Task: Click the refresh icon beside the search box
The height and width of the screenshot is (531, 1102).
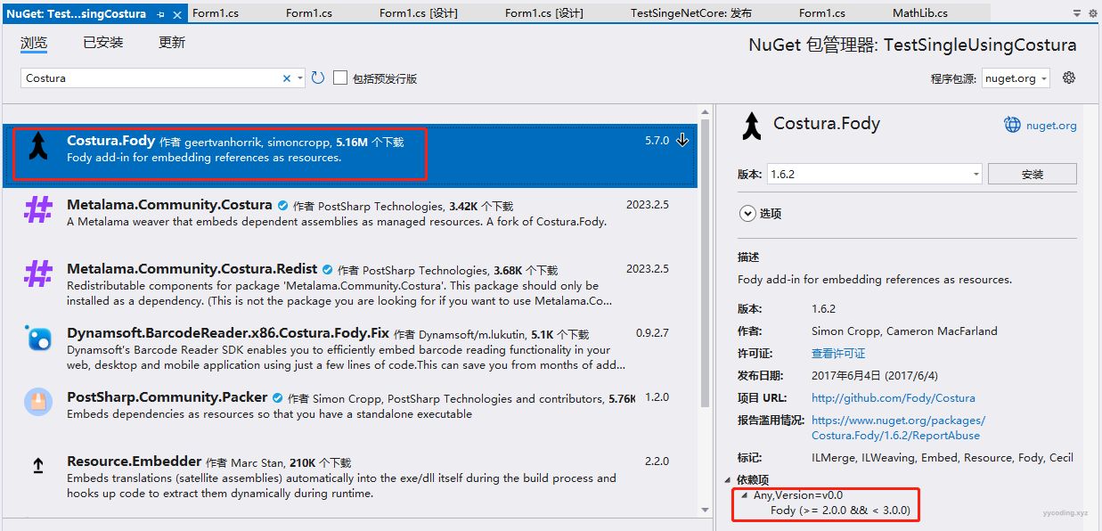Action: click(x=318, y=78)
